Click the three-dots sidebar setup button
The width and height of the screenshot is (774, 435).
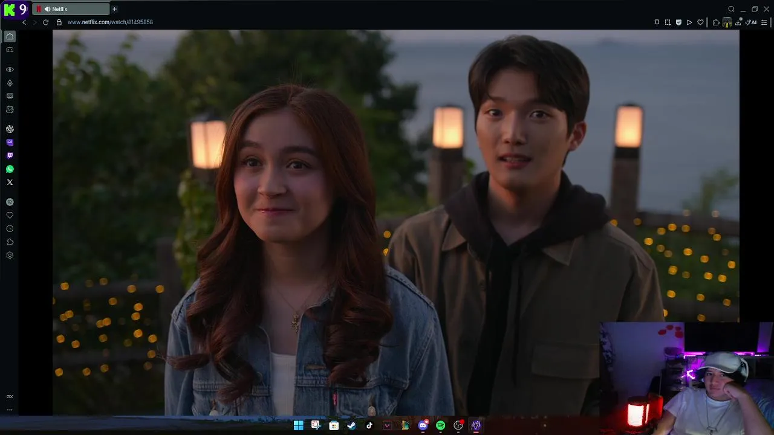[x=10, y=410]
